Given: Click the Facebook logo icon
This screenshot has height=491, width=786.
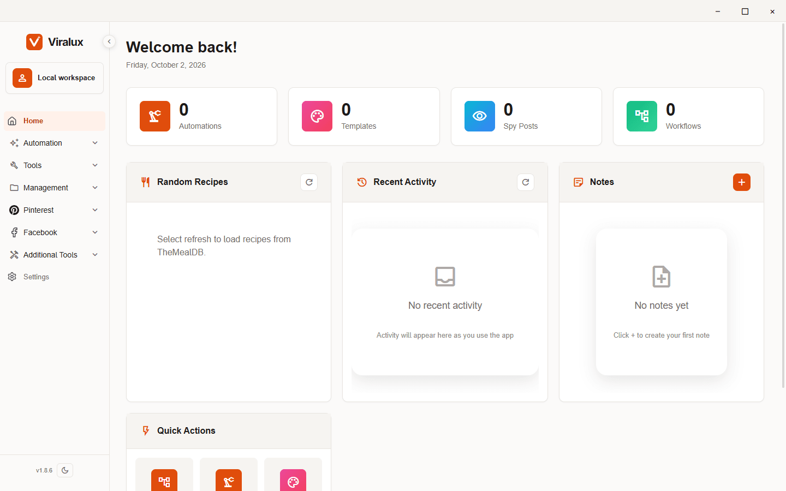Looking at the screenshot, I should [14, 232].
